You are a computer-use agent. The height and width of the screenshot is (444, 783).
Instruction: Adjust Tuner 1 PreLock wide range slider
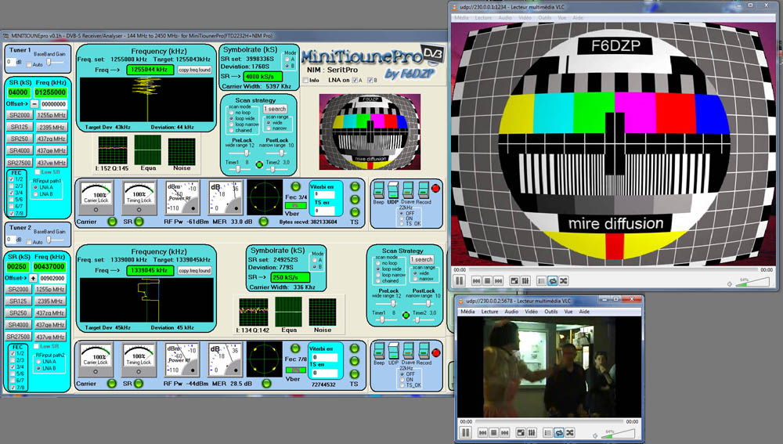pyautogui.click(x=241, y=153)
